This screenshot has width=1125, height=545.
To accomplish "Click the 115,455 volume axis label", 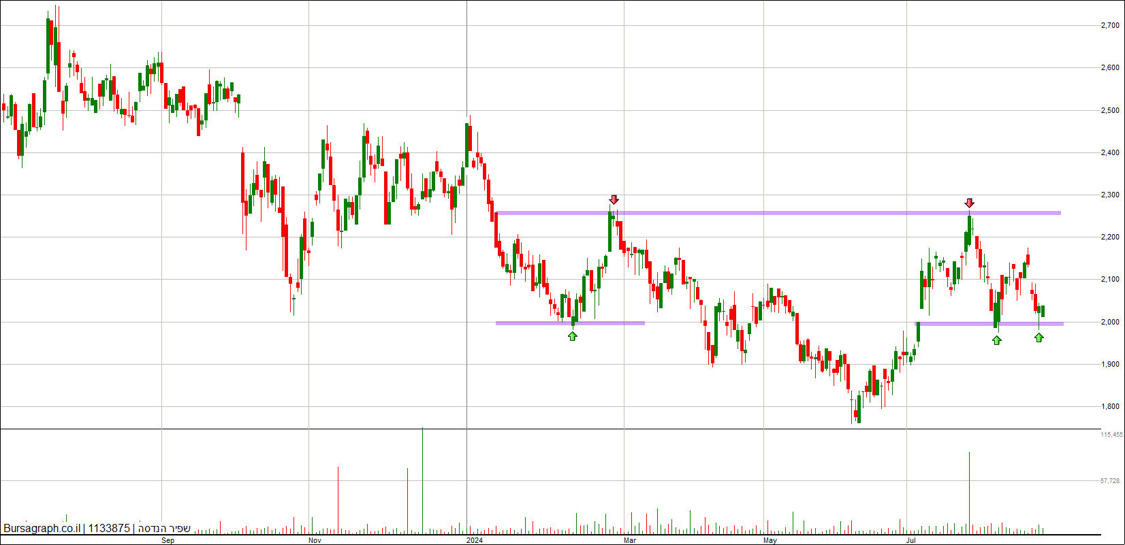I will pyautogui.click(x=1111, y=434).
